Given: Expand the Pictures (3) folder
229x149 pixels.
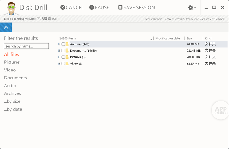Looking at the screenshot, I should pos(59,57).
